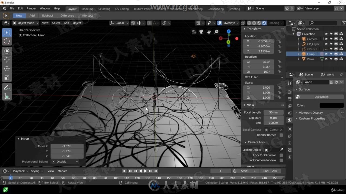
Task: Toggle Overlays show button
Action: tap(219, 23)
